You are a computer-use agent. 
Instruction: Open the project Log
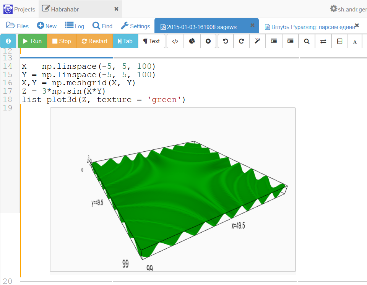click(x=75, y=26)
